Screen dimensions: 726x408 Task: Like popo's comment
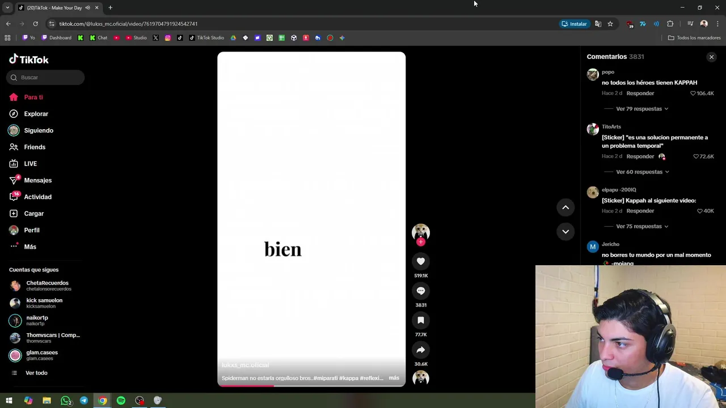coord(693,93)
